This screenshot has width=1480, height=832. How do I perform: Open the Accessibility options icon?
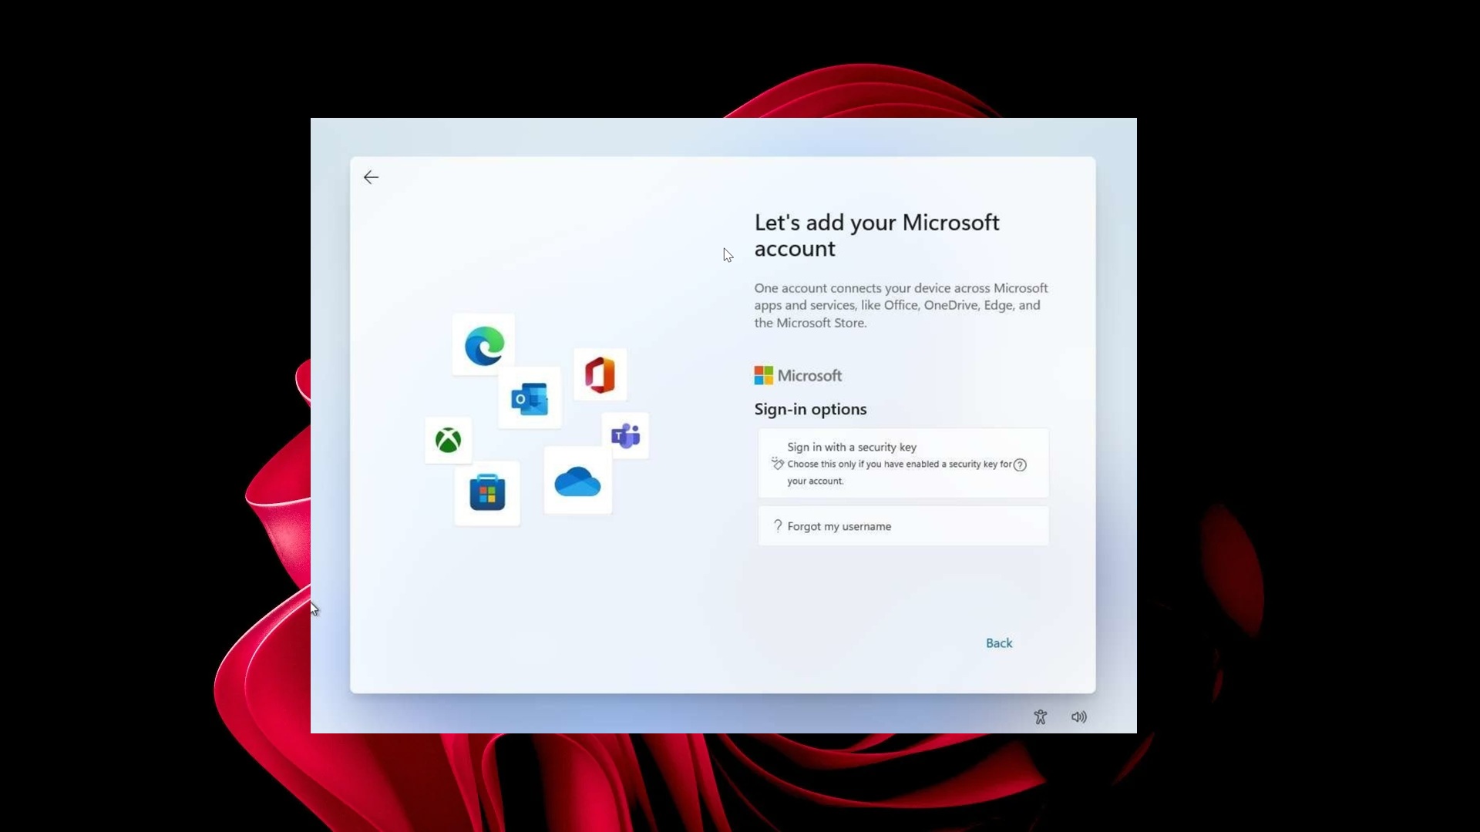tap(1041, 717)
